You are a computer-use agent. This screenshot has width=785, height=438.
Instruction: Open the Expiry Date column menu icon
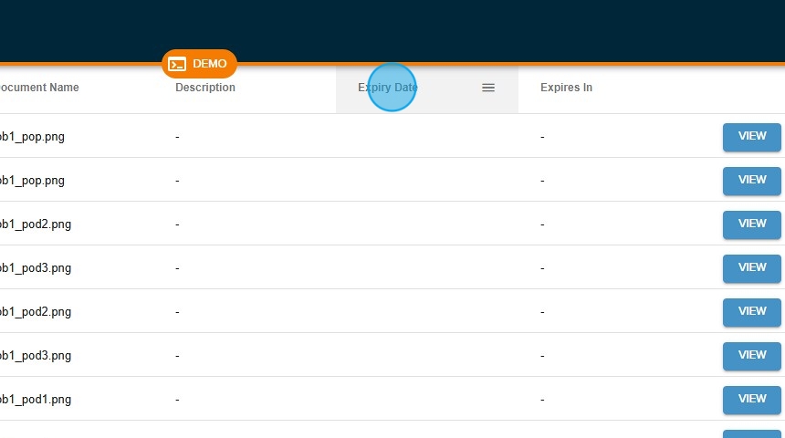[x=488, y=88]
